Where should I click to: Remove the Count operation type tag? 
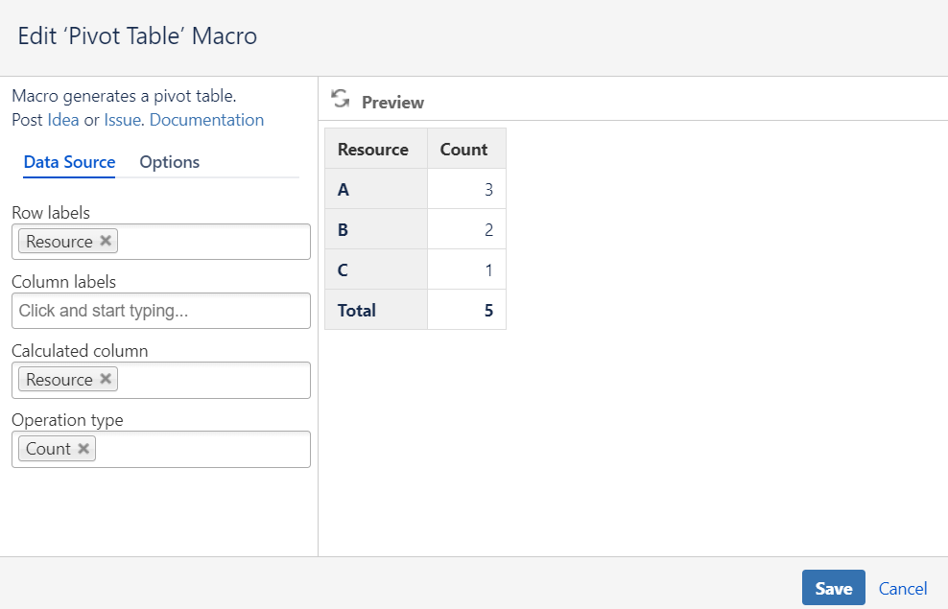[x=84, y=449]
